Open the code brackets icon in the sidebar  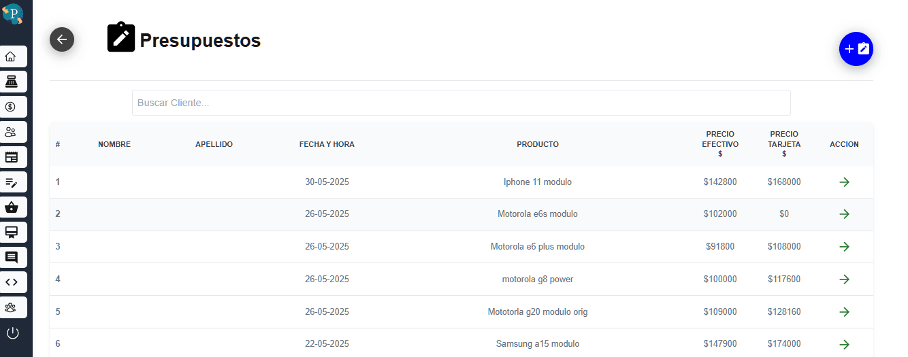(x=12, y=282)
